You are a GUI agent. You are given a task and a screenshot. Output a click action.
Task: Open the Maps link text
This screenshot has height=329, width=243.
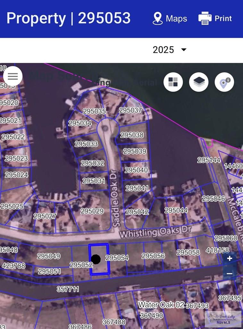point(176,19)
